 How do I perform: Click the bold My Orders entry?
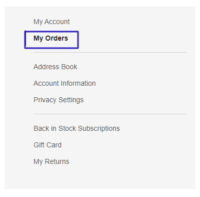pyautogui.click(x=51, y=39)
